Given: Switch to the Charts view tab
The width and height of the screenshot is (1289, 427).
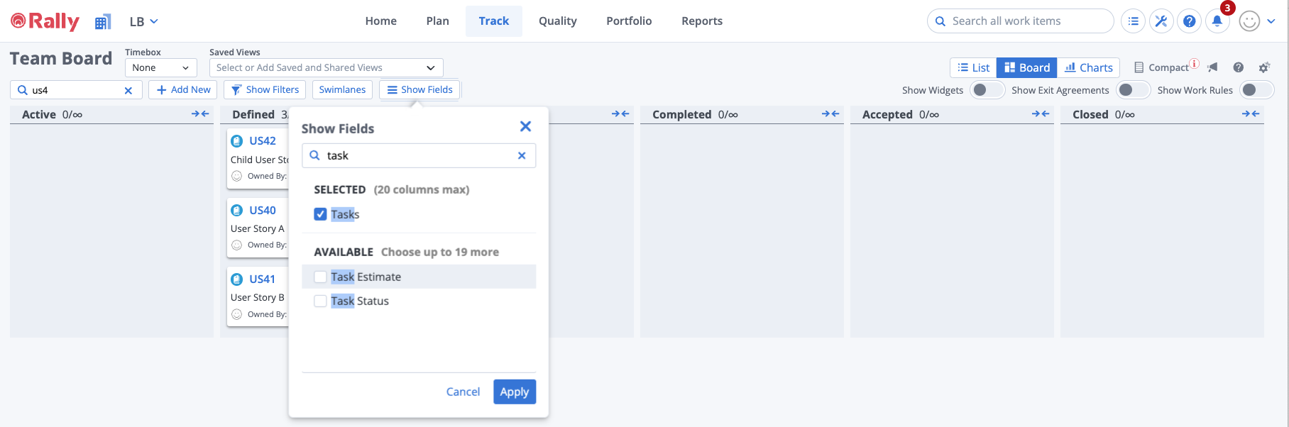Looking at the screenshot, I should tap(1088, 68).
